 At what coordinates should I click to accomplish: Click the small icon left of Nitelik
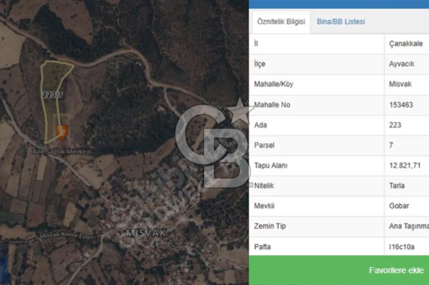[x=250, y=185]
